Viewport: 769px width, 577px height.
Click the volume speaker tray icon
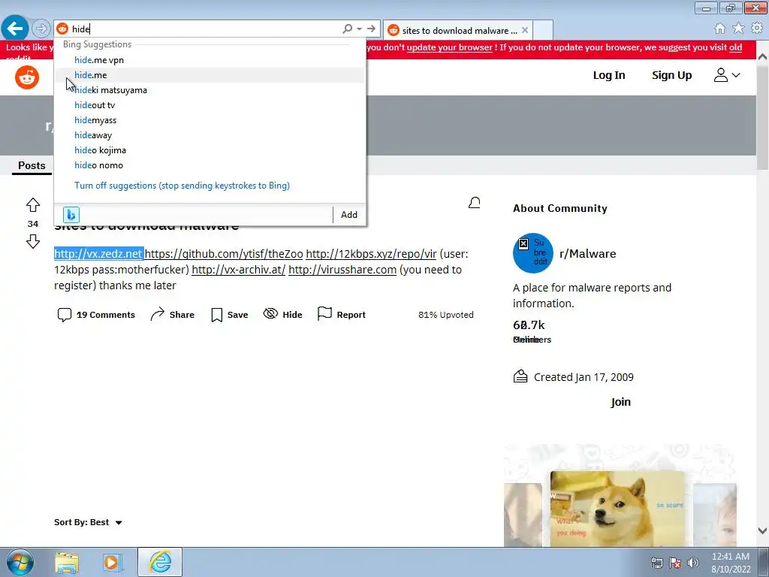[693, 563]
